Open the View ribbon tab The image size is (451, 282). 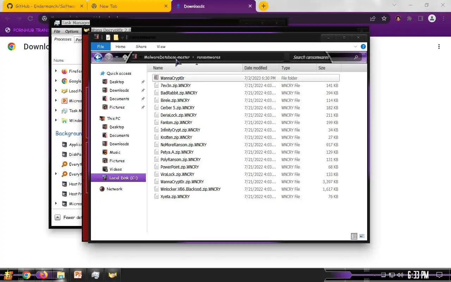tap(161, 47)
